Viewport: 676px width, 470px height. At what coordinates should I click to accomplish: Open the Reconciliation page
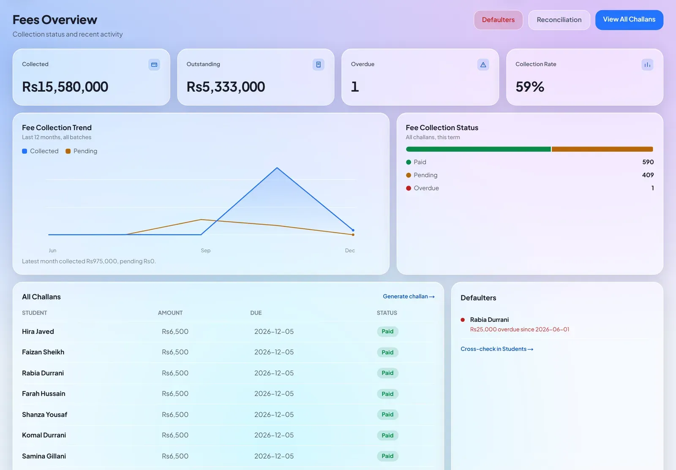click(559, 20)
